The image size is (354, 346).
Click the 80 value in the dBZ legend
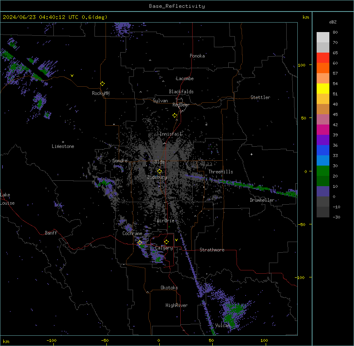click(335, 32)
